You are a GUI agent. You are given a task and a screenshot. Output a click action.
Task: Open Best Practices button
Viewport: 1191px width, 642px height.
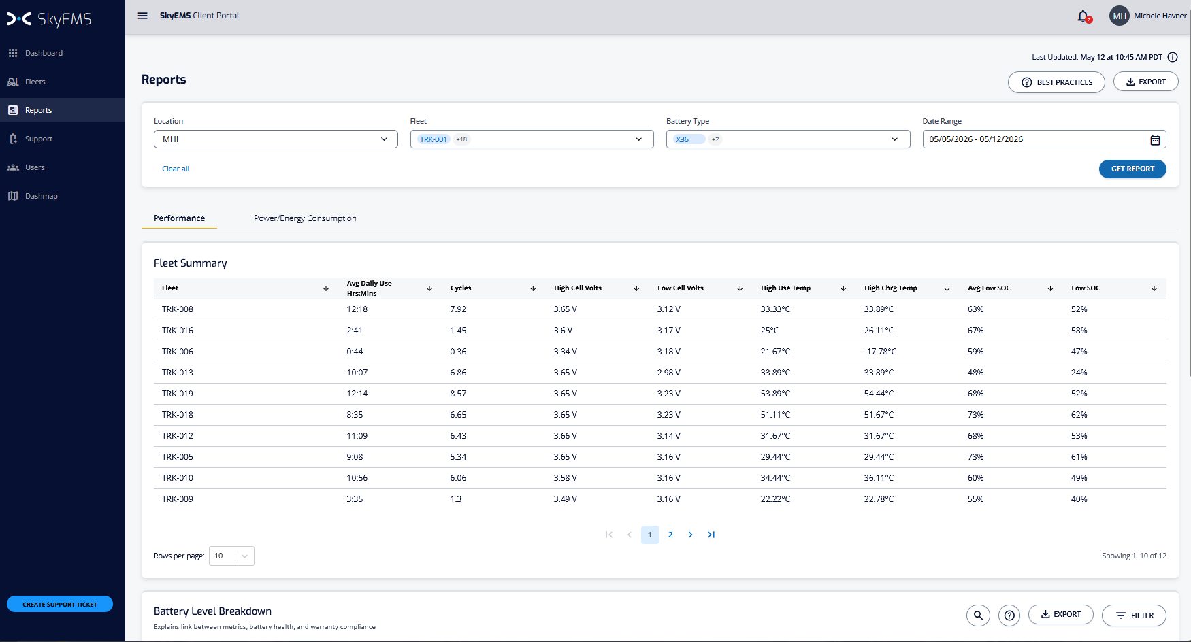[x=1056, y=82]
